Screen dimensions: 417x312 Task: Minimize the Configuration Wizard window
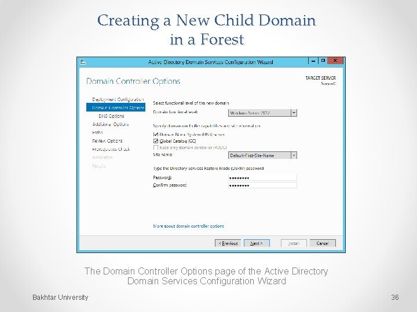313,61
